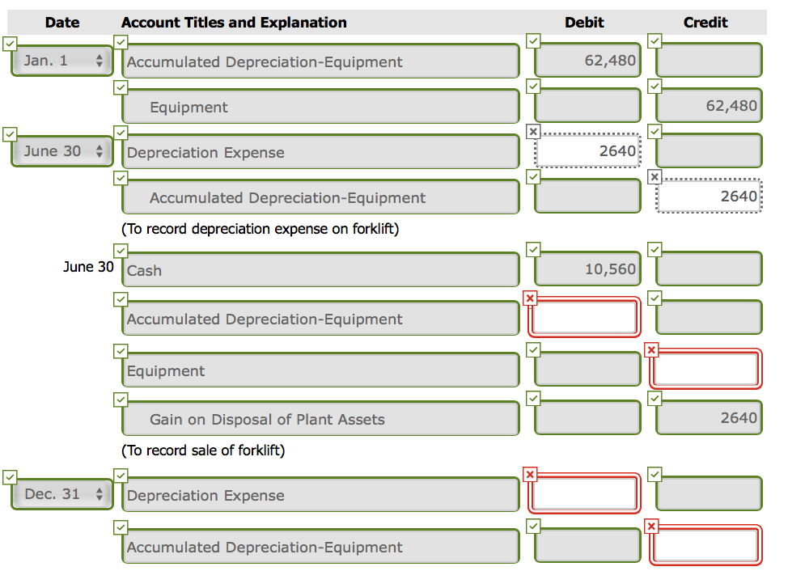Viewport: 788px width, 571px height.
Task: Click the red X icon above the final Accumulated Depreciation credit field
Action: [x=652, y=526]
